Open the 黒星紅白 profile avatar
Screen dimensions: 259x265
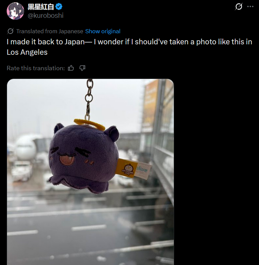[15, 11]
